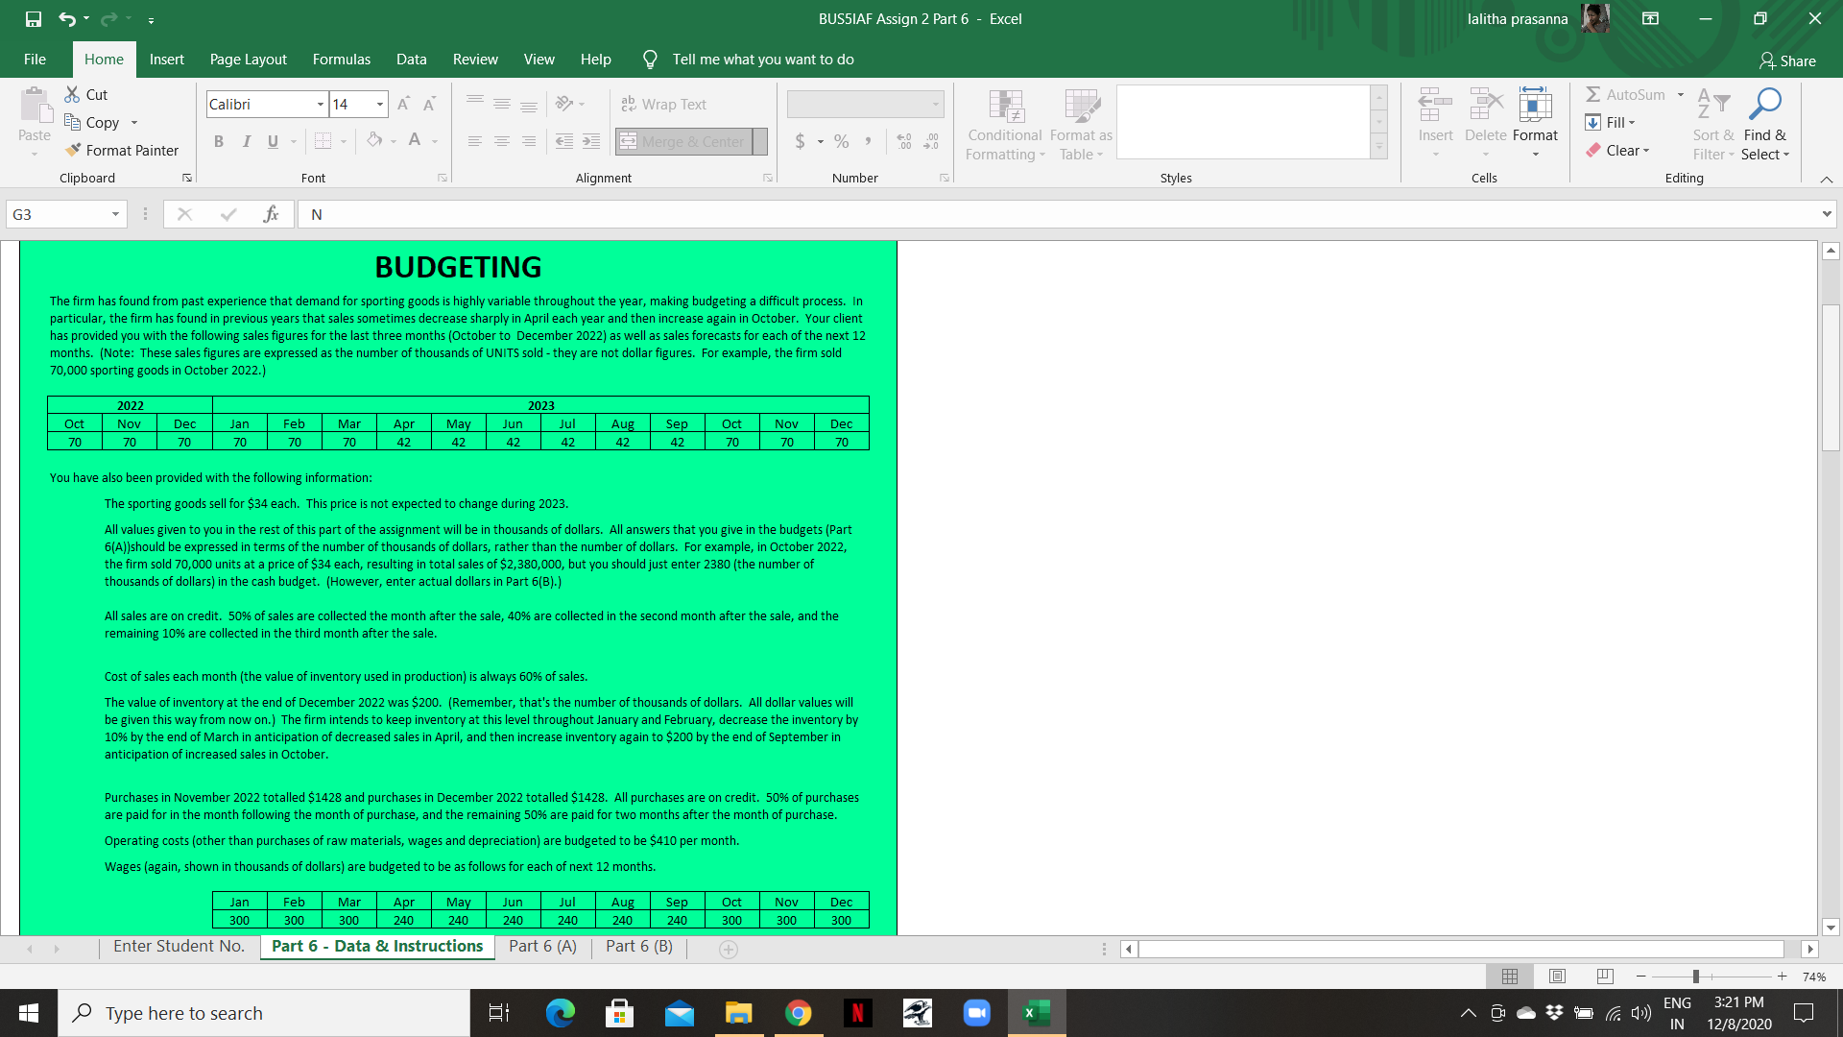Switch to the Formulas ribbon tab
Viewport: 1843px width, 1037px height.
click(341, 59)
